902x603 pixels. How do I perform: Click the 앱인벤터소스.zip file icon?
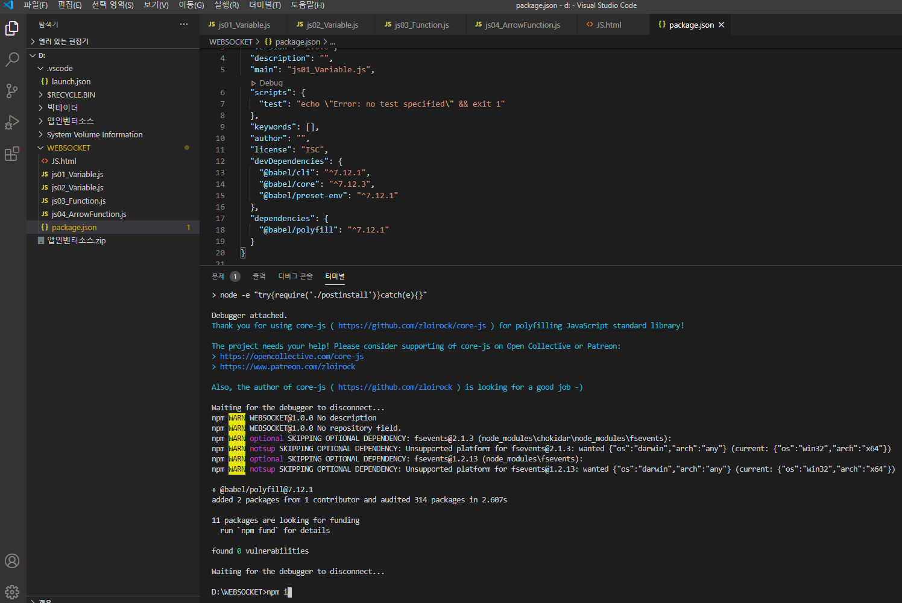click(41, 240)
